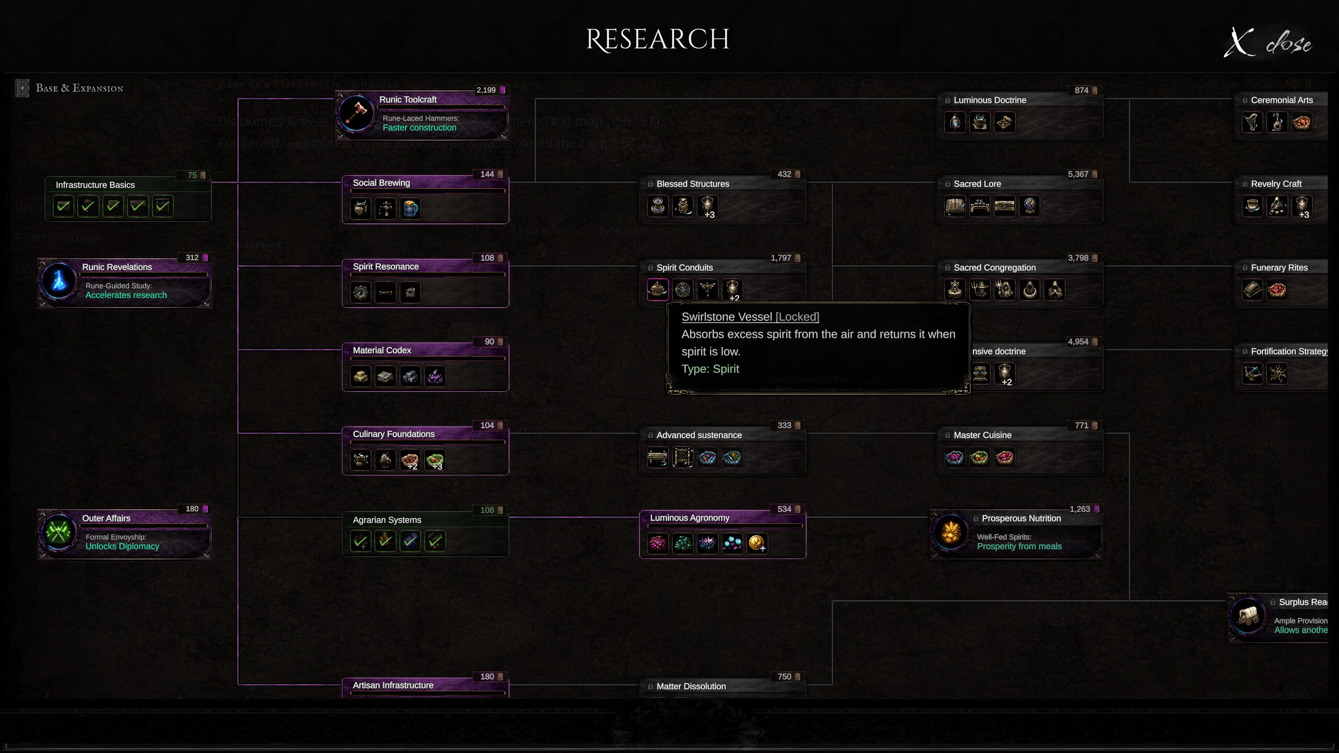Click the 2,199 cost on Runic Toolcraft
The height and width of the screenshot is (753, 1339).
pyautogui.click(x=486, y=90)
